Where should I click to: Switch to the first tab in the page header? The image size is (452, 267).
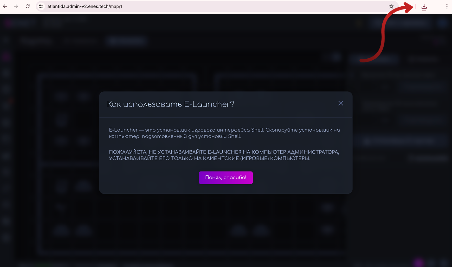coord(36,41)
